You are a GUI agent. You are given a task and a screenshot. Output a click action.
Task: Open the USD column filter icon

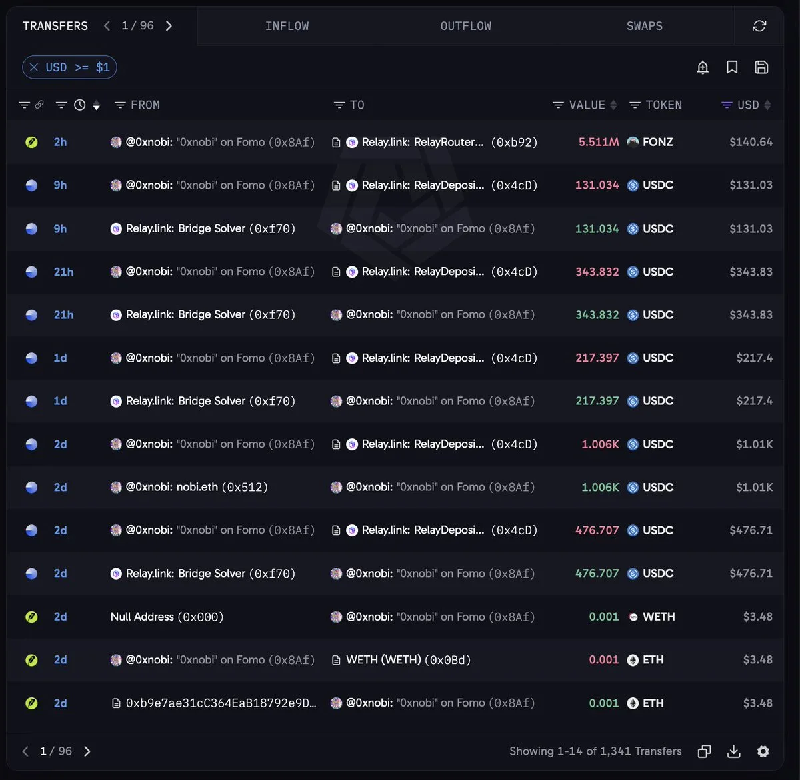tap(727, 105)
